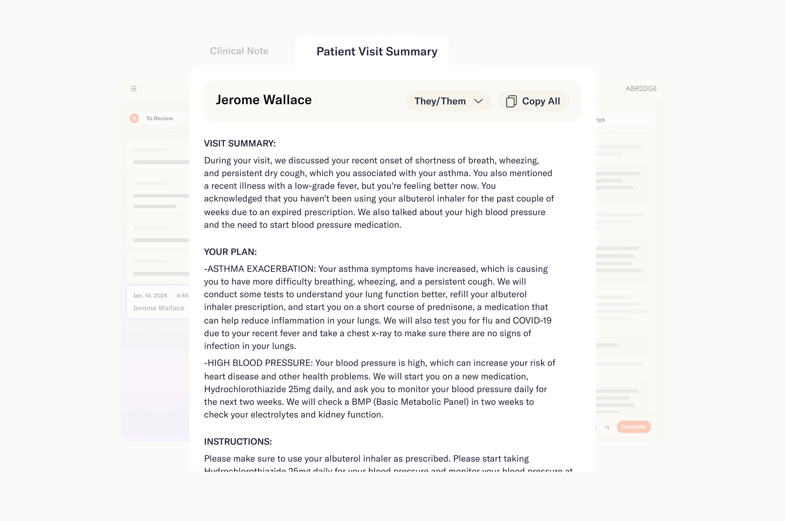Screen dimensions: 786x521
Task: Click the To Review filter label
Action: click(x=160, y=118)
